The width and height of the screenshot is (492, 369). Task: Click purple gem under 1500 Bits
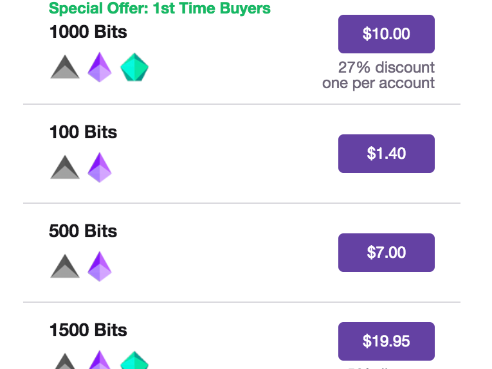(100, 359)
